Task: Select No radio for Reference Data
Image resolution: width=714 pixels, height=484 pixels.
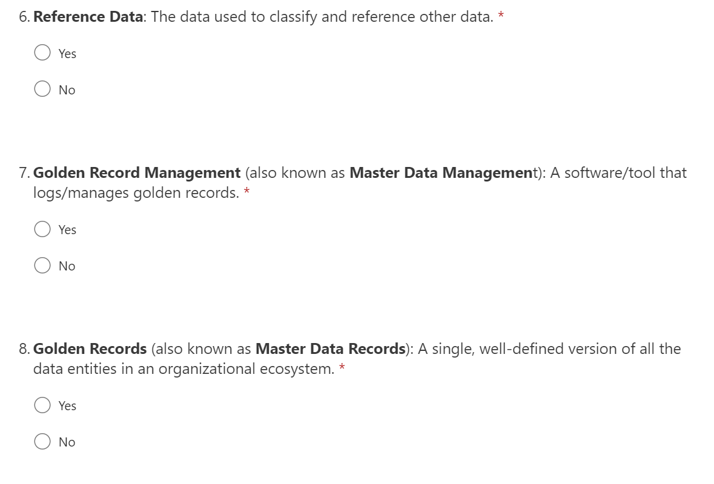Action: click(x=42, y=90)
